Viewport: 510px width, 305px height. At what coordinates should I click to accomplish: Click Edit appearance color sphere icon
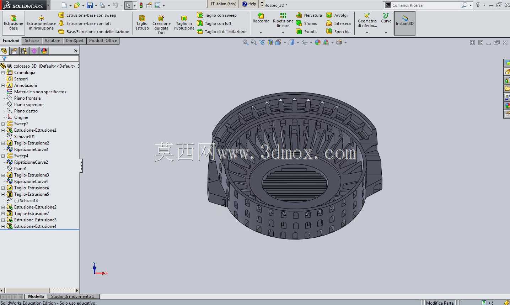(318, 42)
